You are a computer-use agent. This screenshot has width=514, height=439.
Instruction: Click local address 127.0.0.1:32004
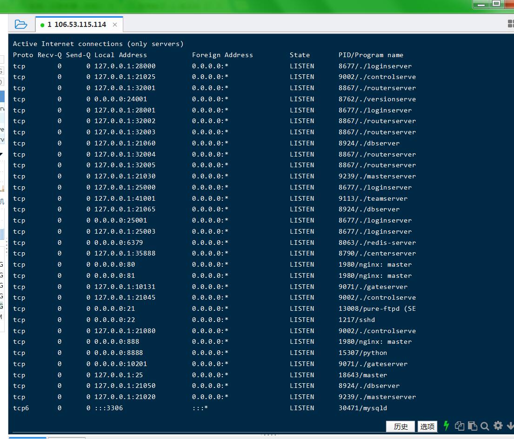click(x=125, y=155)
